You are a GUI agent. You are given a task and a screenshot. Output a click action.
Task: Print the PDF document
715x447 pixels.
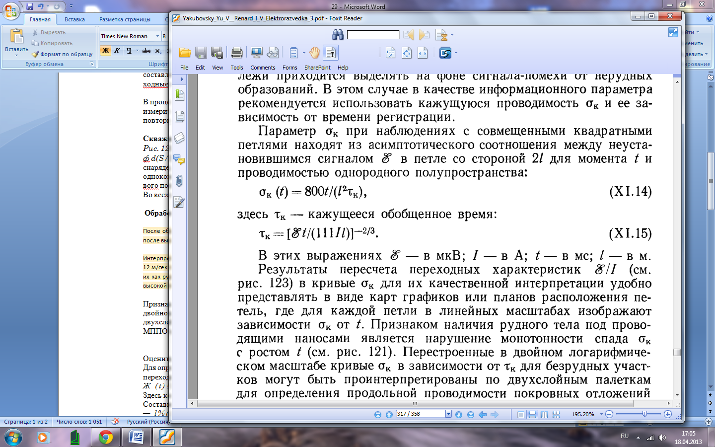(237, 53)
